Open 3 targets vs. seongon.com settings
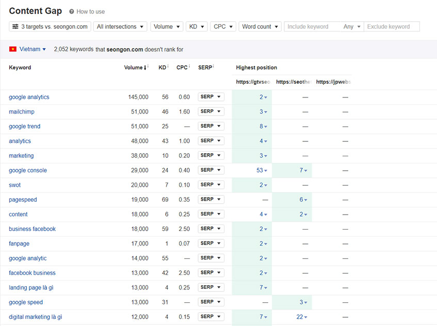This screenshot has height=326, width=437. [50, 27]
